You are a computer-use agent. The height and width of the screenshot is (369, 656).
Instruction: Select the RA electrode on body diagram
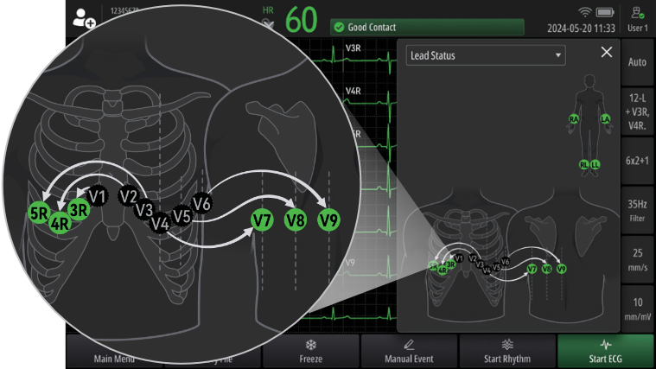(573, 119)
